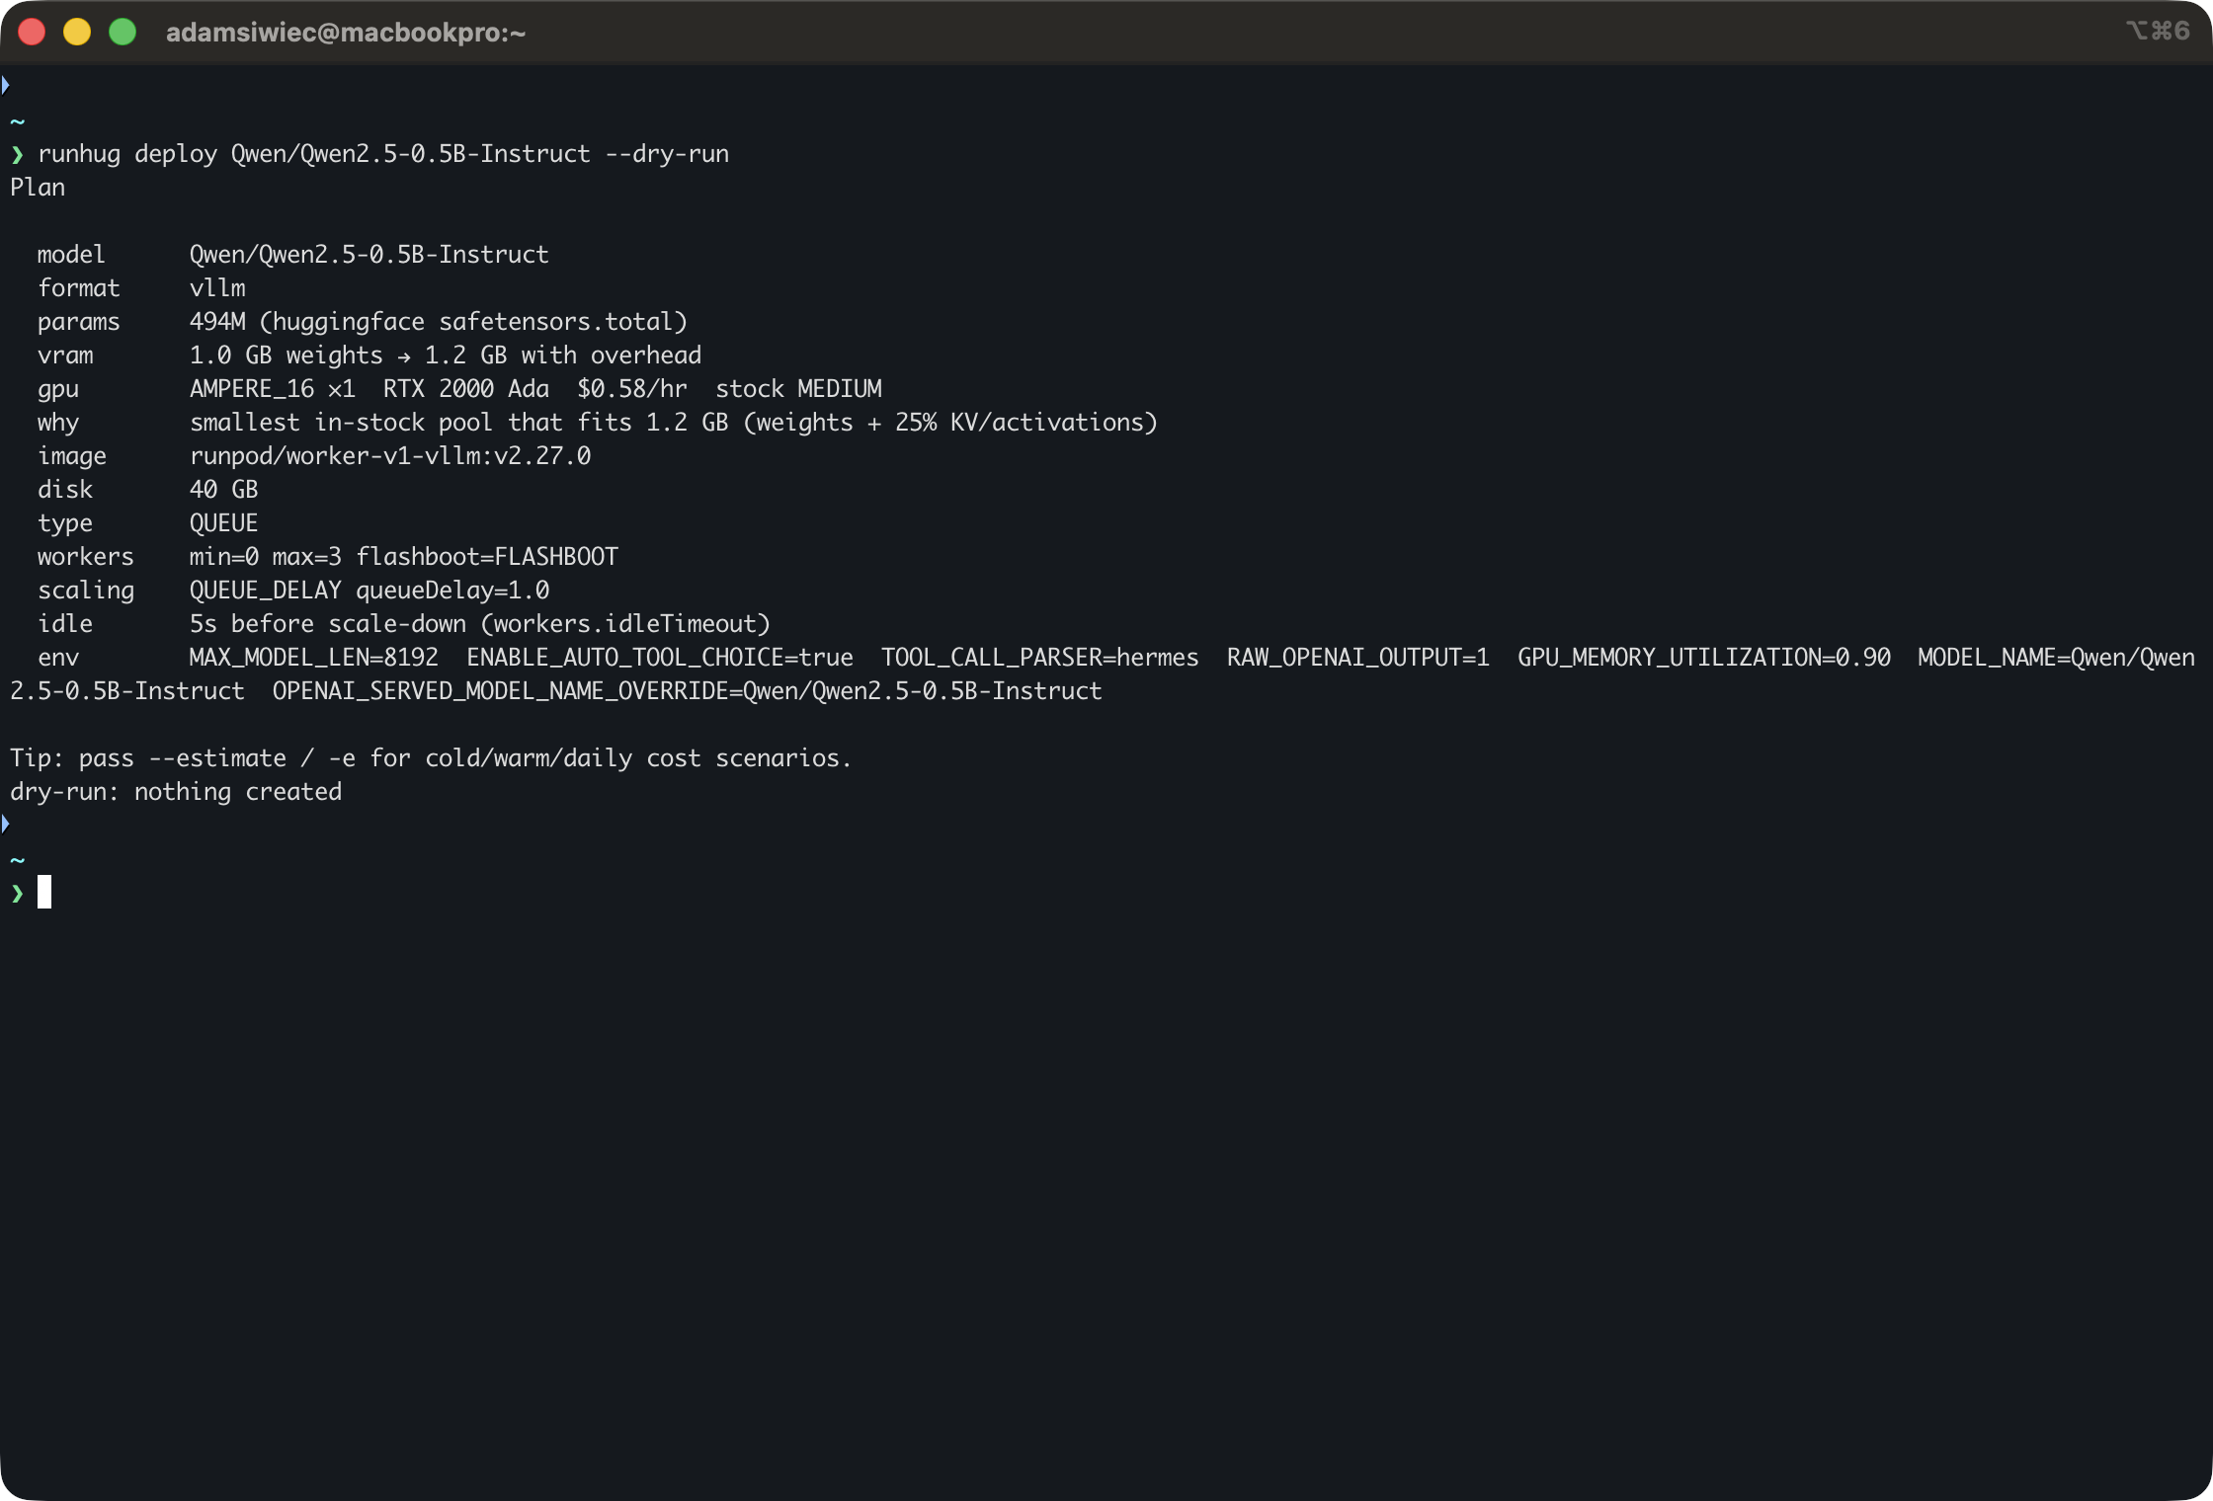Click the 'model' label in the plan
The image size is (2213, 1501).
point(71,255)
